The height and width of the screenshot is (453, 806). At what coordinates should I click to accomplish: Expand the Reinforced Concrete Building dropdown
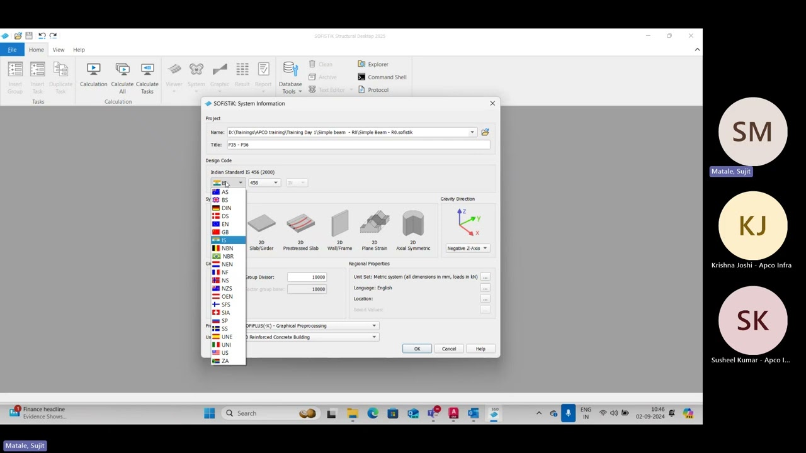[x=374, y=337]
